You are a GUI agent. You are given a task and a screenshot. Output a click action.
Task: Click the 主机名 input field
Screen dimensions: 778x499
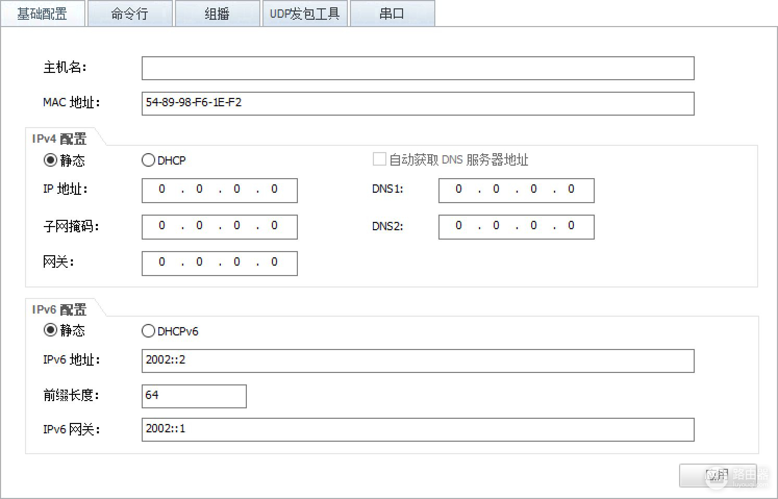[x=418, y=68]
